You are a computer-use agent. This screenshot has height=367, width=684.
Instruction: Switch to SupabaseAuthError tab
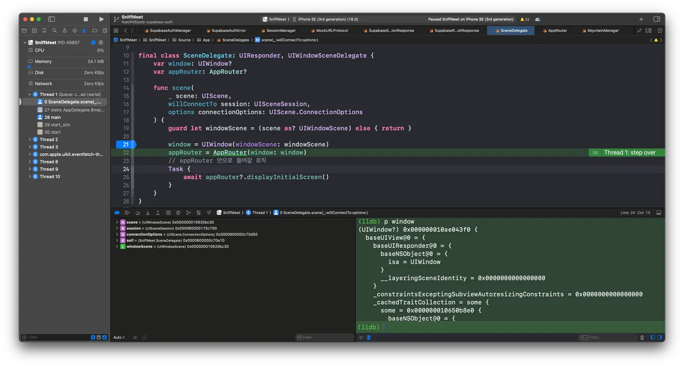[x=225, y=30]
